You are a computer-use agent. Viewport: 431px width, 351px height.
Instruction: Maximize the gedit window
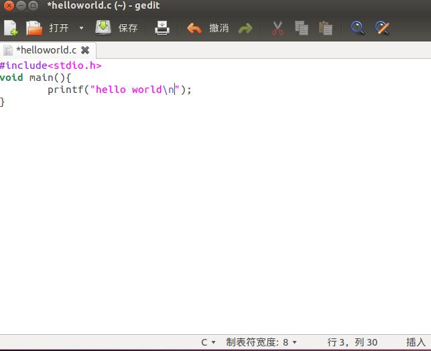(34, 5)
